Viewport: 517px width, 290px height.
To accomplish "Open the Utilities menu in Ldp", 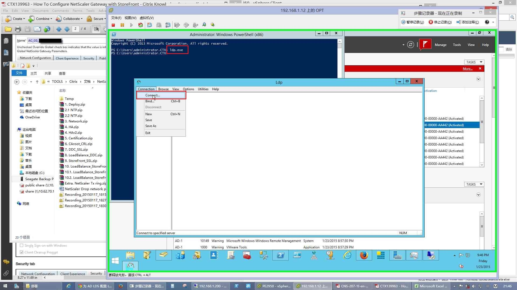I will (x=203, y=89).
